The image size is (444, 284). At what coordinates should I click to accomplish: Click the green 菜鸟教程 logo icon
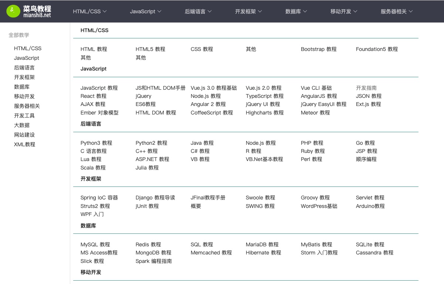click(x=13, y=11)
